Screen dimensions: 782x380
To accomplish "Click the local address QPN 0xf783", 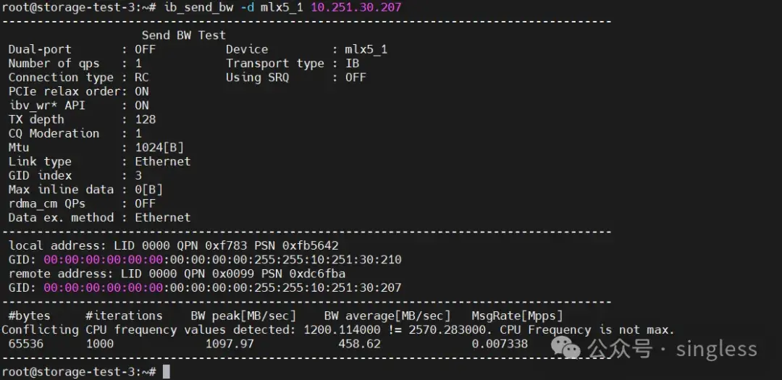I will click(212, 246).
